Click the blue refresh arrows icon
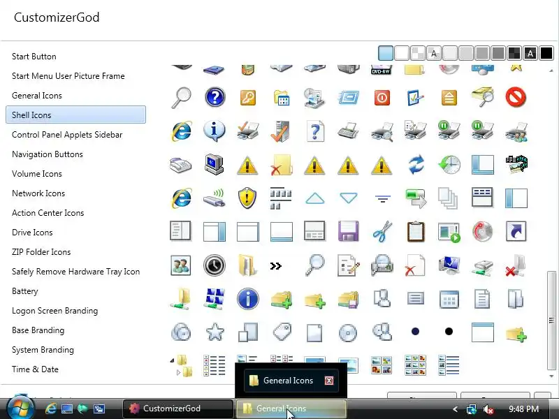 pyautogui.click(x=416, y=165)
